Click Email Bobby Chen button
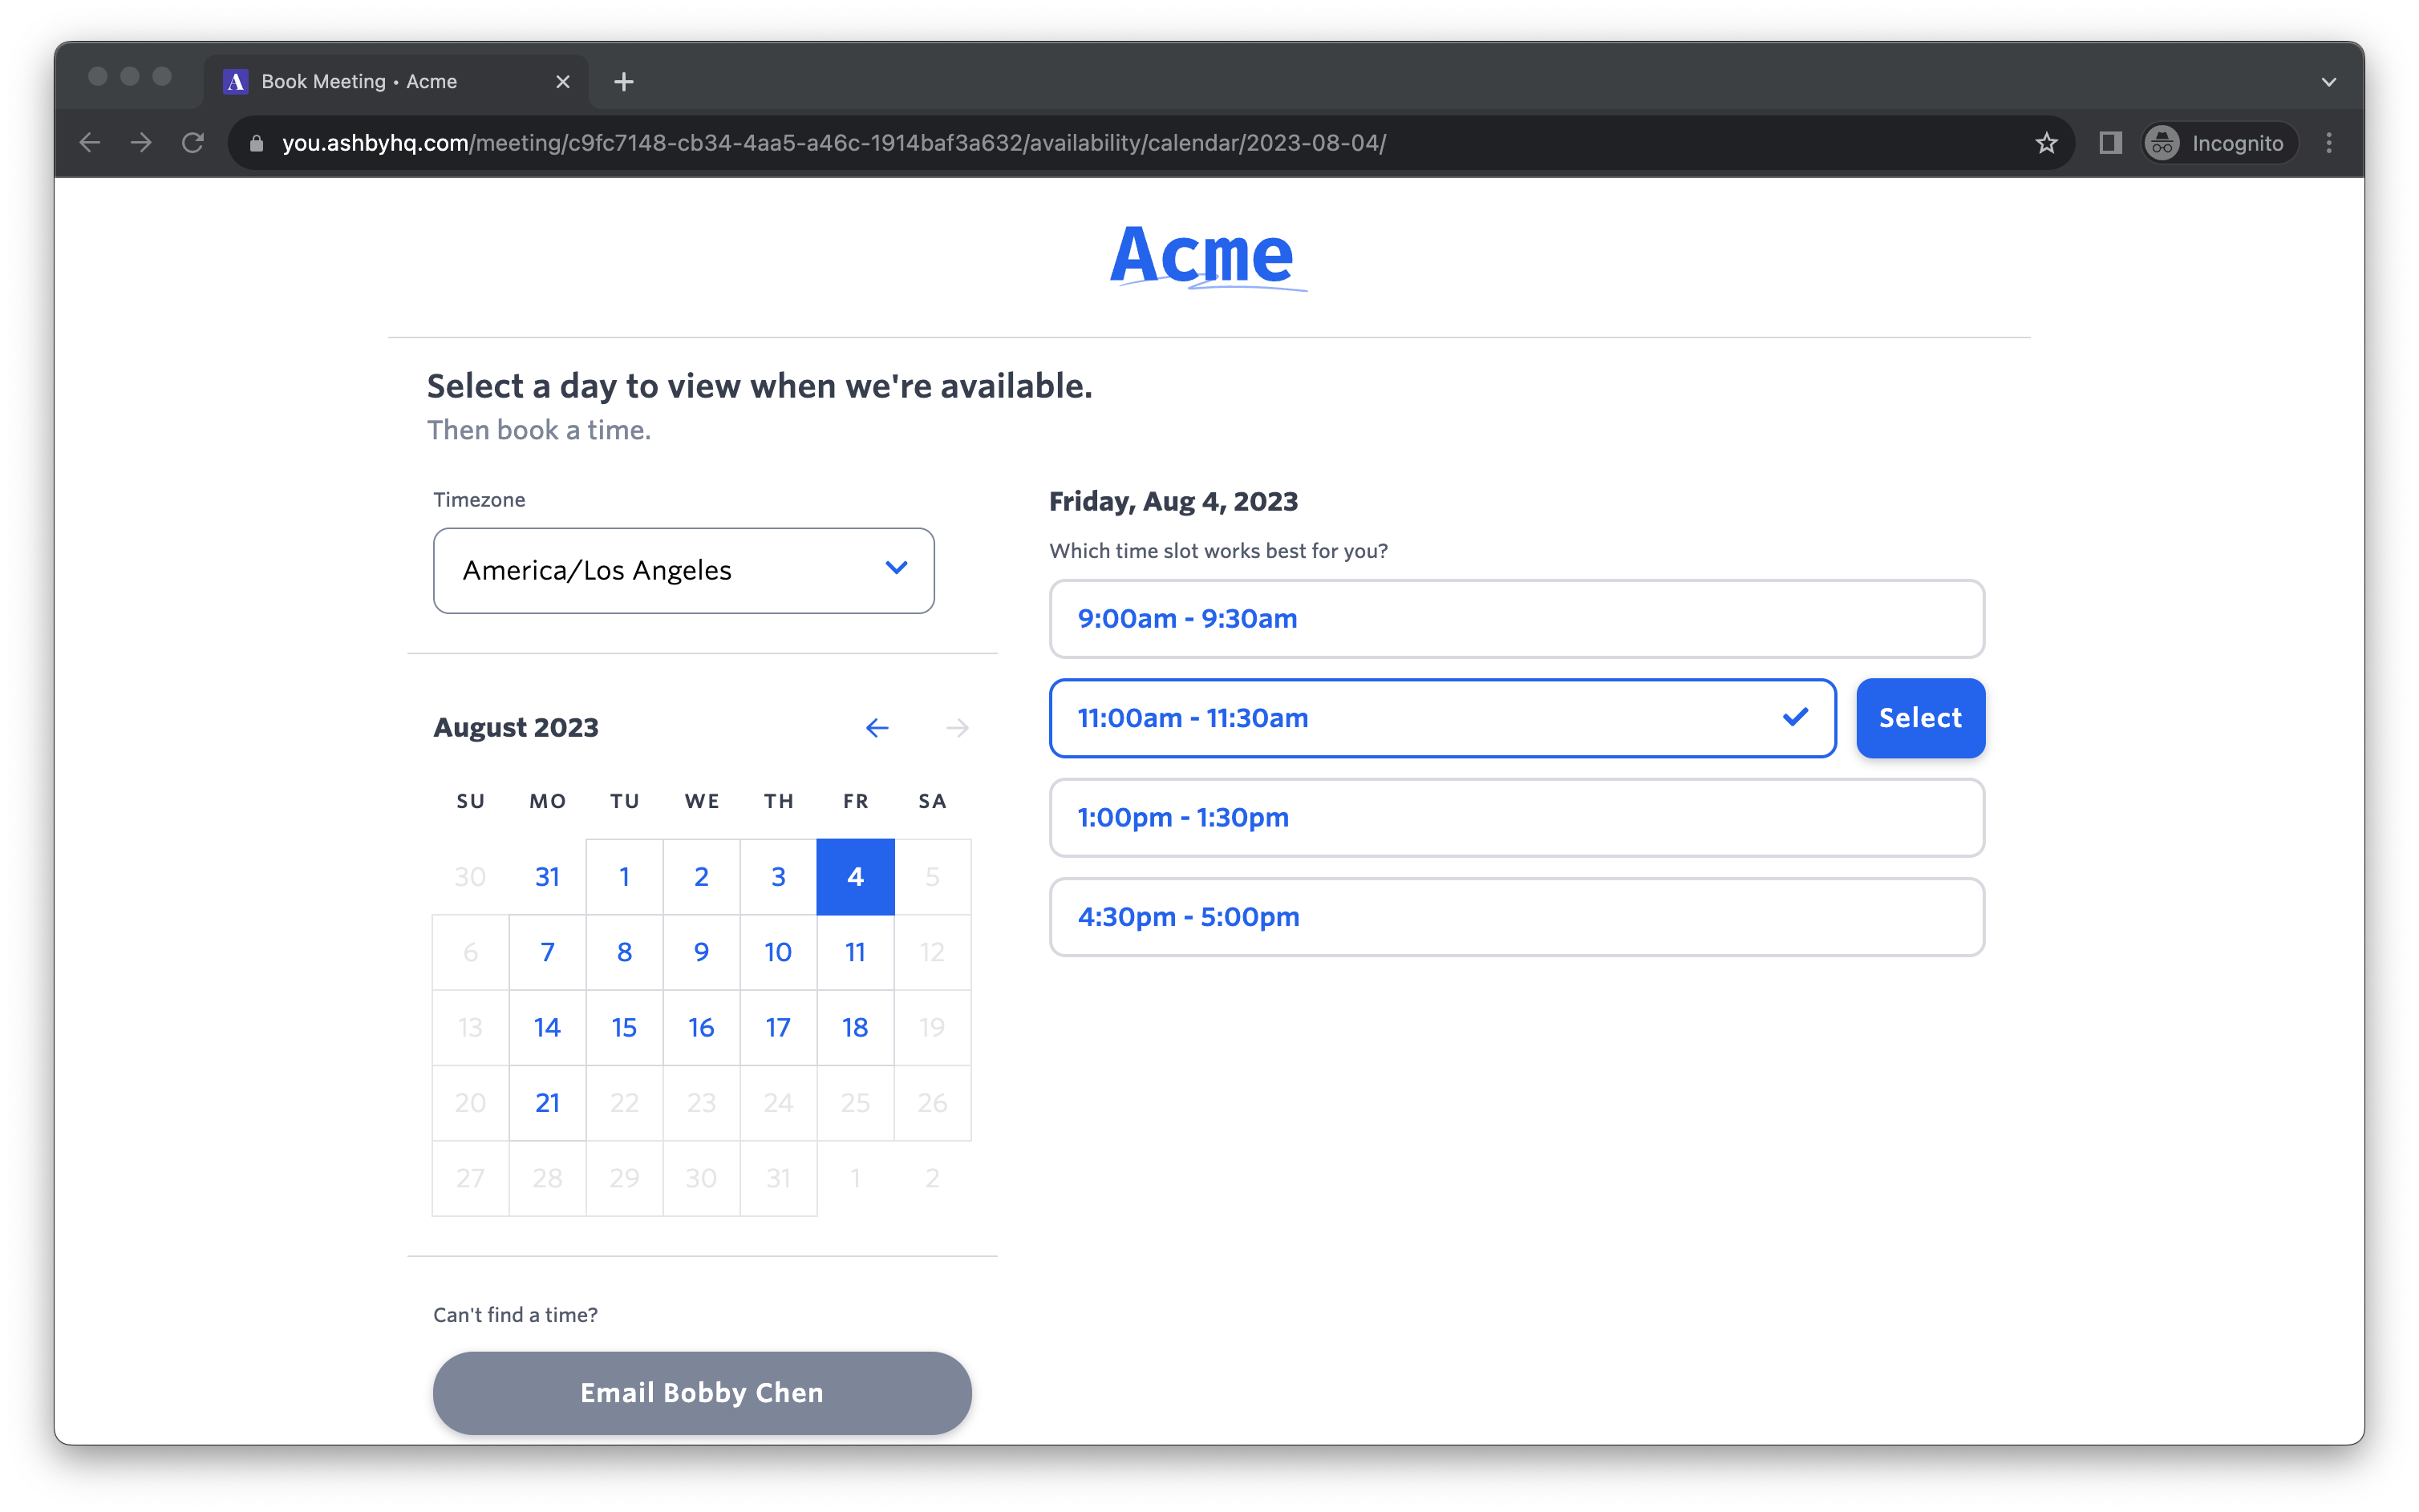2419x1512 pixels. tap(701, 1393)
